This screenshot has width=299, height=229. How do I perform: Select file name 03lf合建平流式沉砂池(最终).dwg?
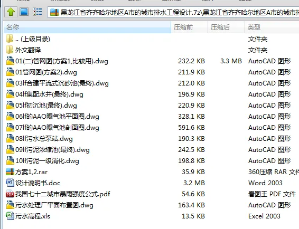point(62,83)
